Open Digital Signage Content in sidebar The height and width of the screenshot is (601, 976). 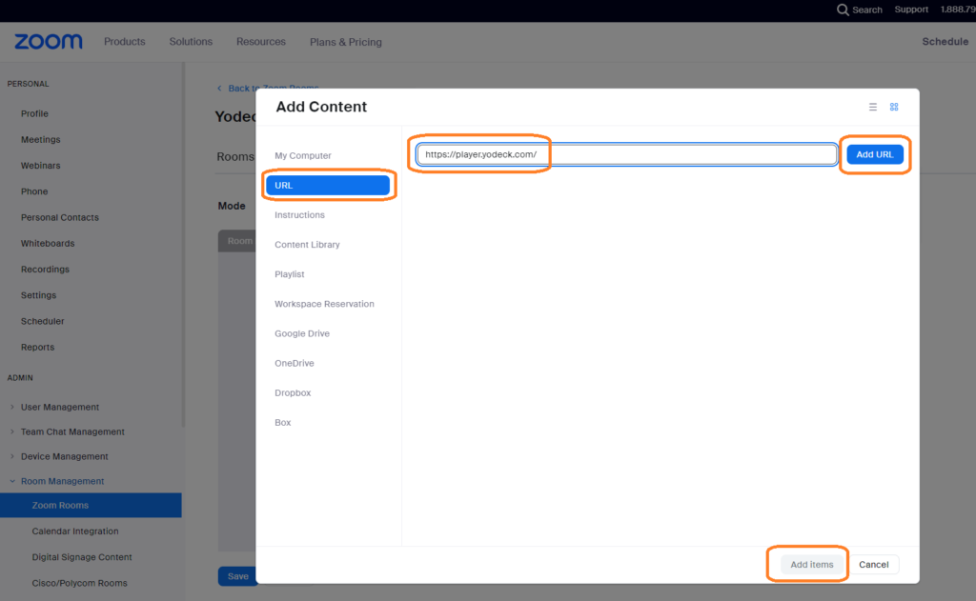click(x=82, y=557)
